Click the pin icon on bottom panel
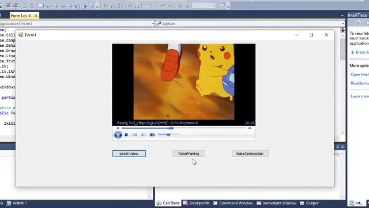This screenshot has width=369, height=208. pos(337,147)
